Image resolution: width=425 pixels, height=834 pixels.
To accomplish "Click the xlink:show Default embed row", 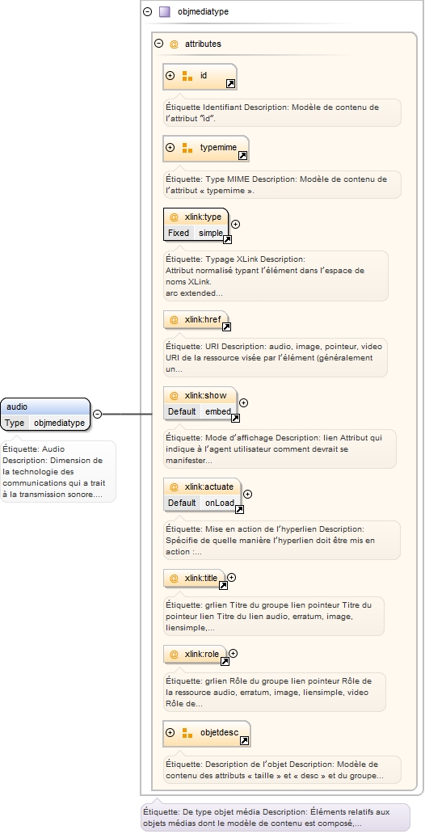I will pyautogui.click(x=200, y=411).
